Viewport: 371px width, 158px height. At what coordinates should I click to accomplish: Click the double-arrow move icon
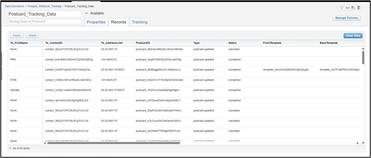(348, 8)
